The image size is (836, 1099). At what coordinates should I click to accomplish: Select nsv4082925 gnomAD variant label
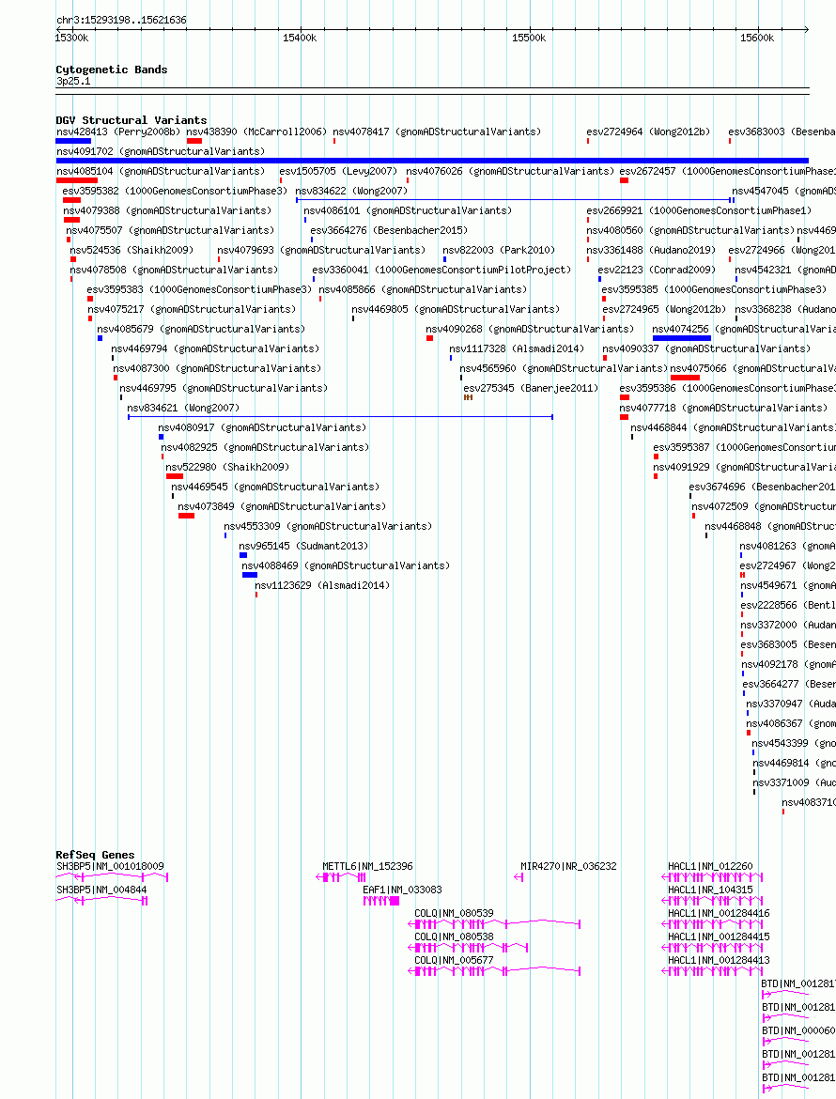click(265, 447)
